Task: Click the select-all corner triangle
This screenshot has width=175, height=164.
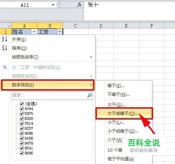Action: click(9, 25)
